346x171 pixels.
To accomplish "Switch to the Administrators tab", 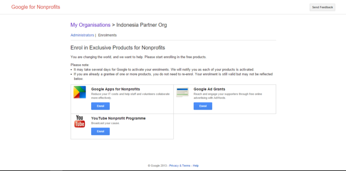I will point(82,35).
